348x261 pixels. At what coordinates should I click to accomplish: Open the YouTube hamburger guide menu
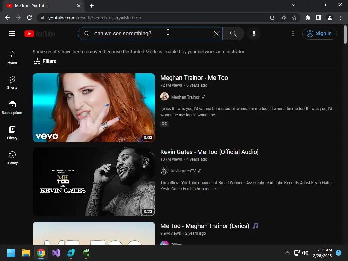pyautogui.click(x=12, y=34)
